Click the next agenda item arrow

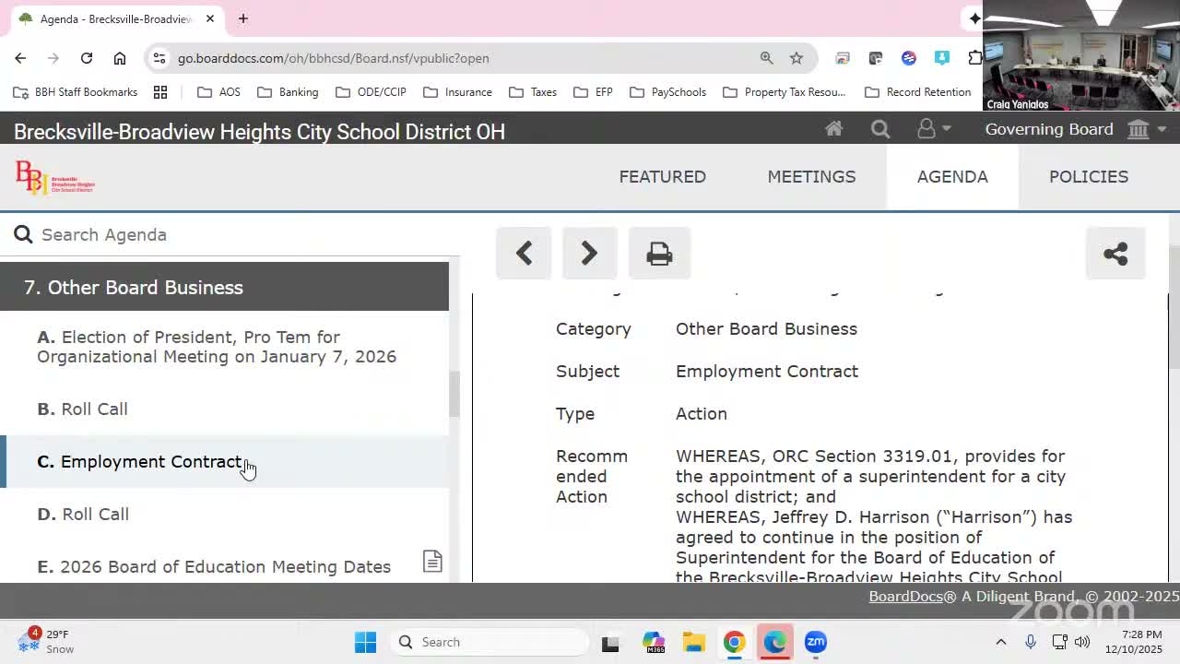click(x=589, y=254)
